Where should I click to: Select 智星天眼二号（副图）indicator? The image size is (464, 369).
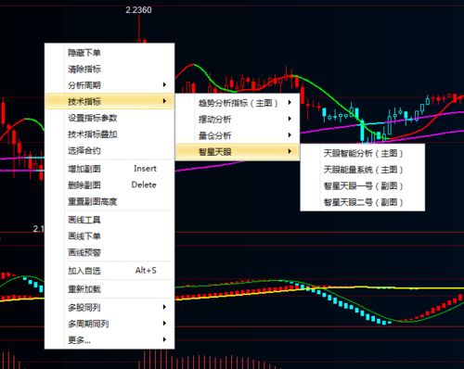coord(363,202)
